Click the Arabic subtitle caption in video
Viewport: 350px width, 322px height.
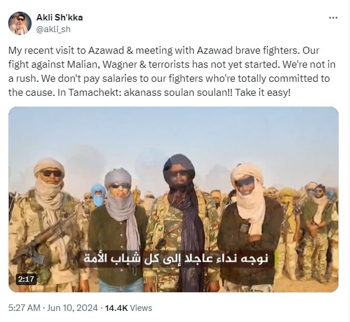pyautogui.click(x=175, y=259)
